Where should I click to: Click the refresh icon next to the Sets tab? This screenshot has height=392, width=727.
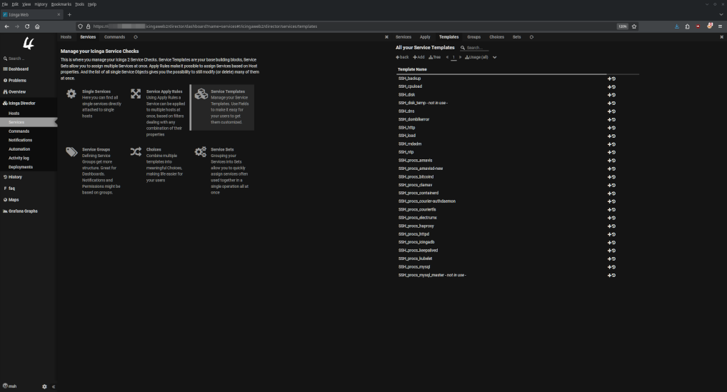[531, 36]
